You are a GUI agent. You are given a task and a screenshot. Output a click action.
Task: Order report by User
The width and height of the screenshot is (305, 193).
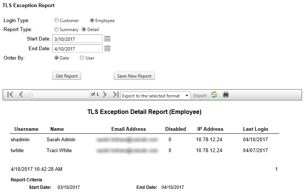pos(82,58)
